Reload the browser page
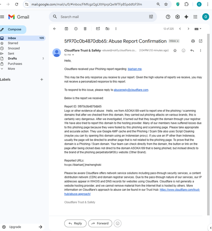The width and height of the screenshot is (212, 231). click(x=17, y=4)
